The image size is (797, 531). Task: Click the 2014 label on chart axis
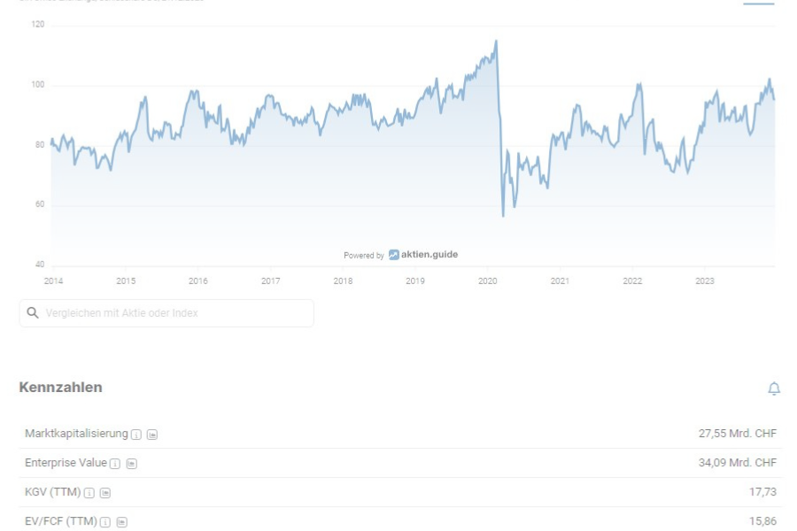(x=53, y=281)
